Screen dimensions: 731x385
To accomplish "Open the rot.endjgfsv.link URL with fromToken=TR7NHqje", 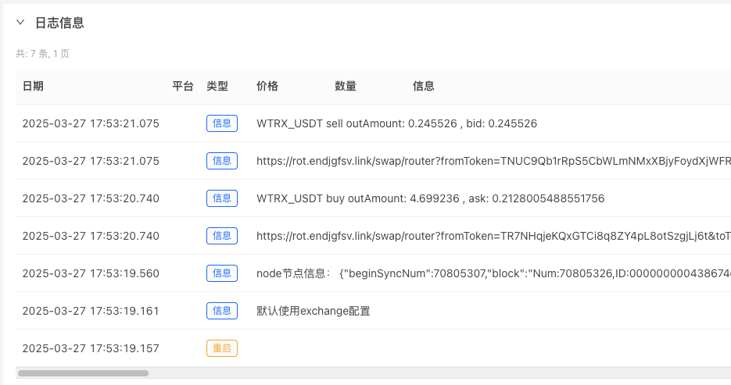I will pos(493,236).
